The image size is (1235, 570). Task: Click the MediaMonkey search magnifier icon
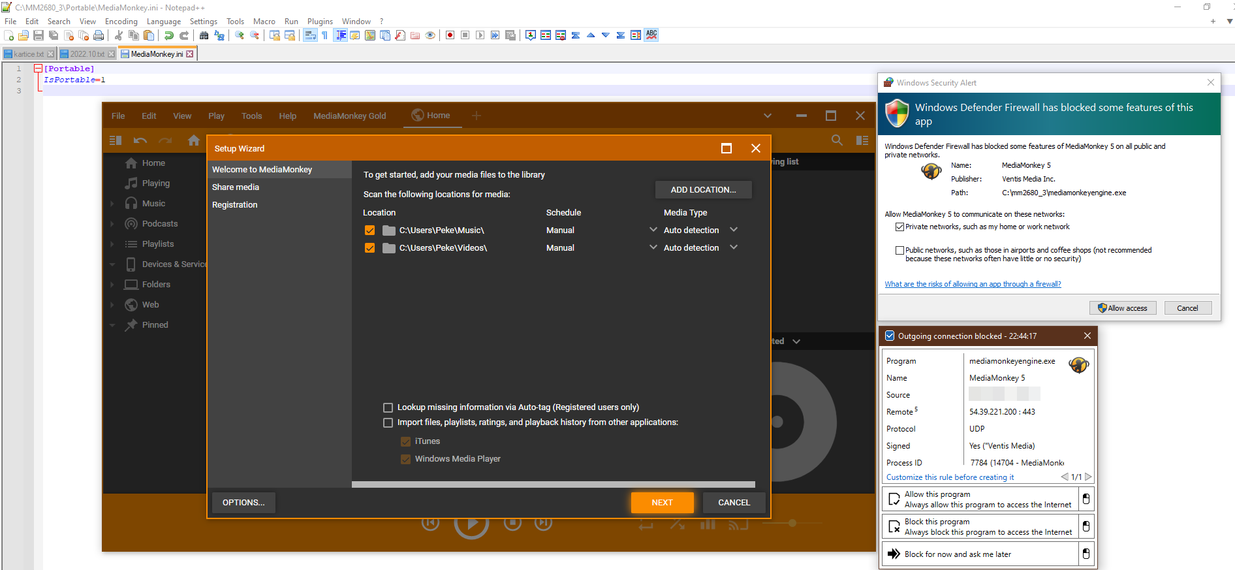click(x=837, y=140)
